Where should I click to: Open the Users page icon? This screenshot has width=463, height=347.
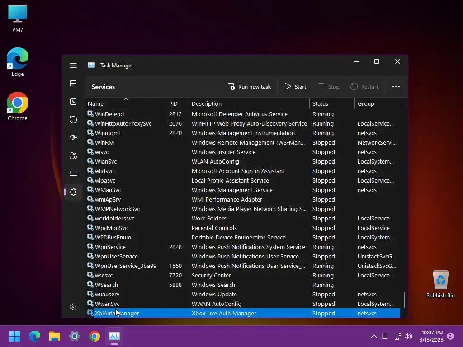(73, 156)
